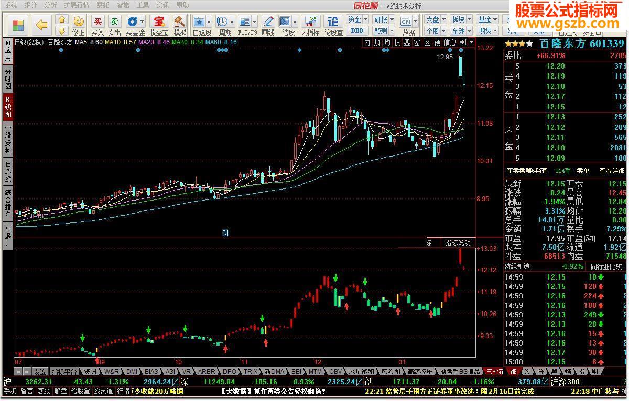Toggle 叠 overlay button
Screen dimensions: 629x401
point(407,42)
